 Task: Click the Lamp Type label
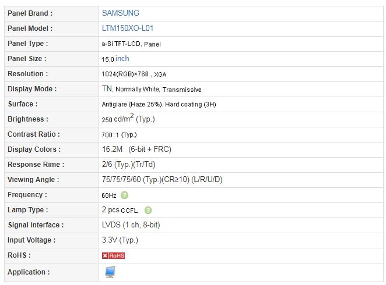point(28,210)
